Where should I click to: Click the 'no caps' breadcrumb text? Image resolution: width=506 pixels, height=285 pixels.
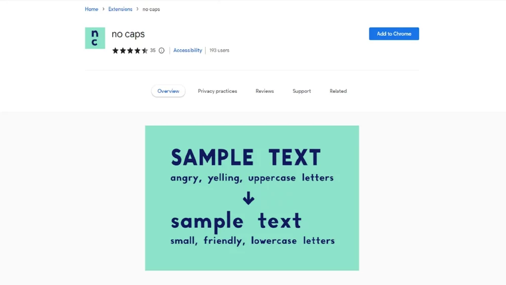coord(151,9)
